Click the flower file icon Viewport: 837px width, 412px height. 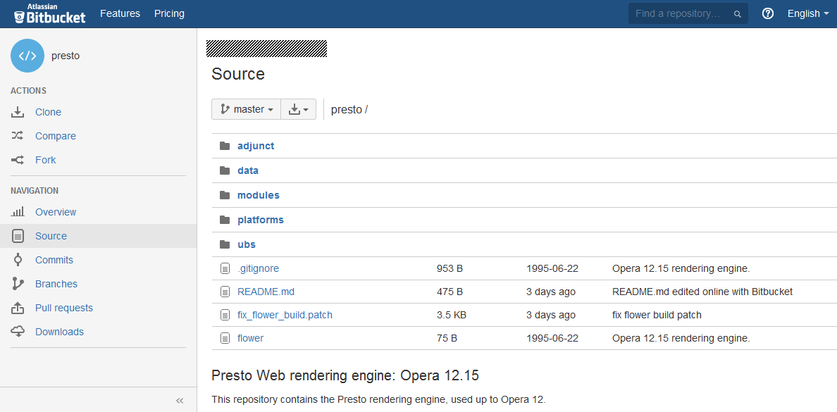click(225, 338)
